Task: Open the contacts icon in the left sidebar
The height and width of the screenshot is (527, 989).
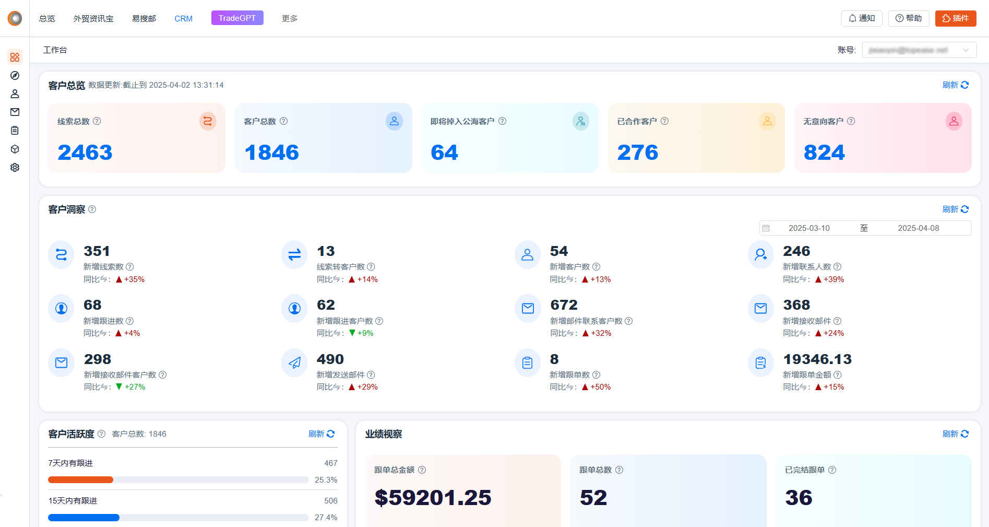Action: [x=15, y=93]
